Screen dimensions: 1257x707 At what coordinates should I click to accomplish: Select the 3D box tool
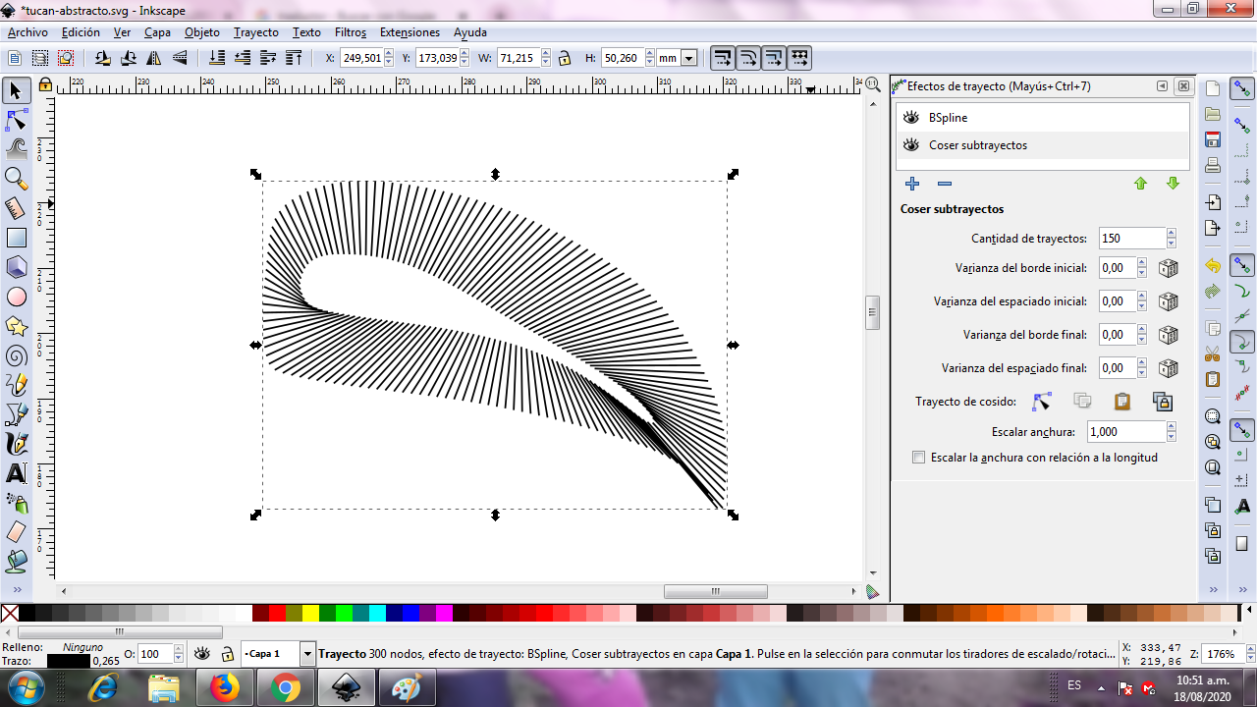[x=16, y=267]
